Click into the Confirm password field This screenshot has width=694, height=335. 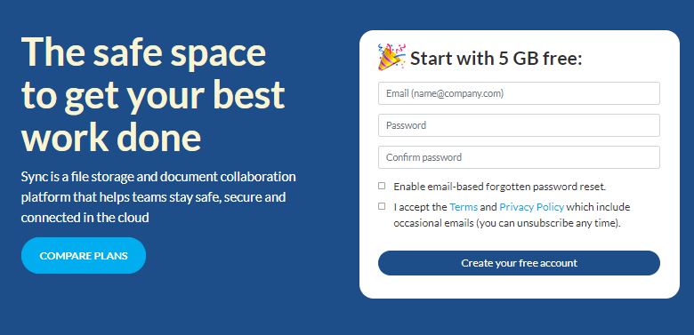pos(519,157)
